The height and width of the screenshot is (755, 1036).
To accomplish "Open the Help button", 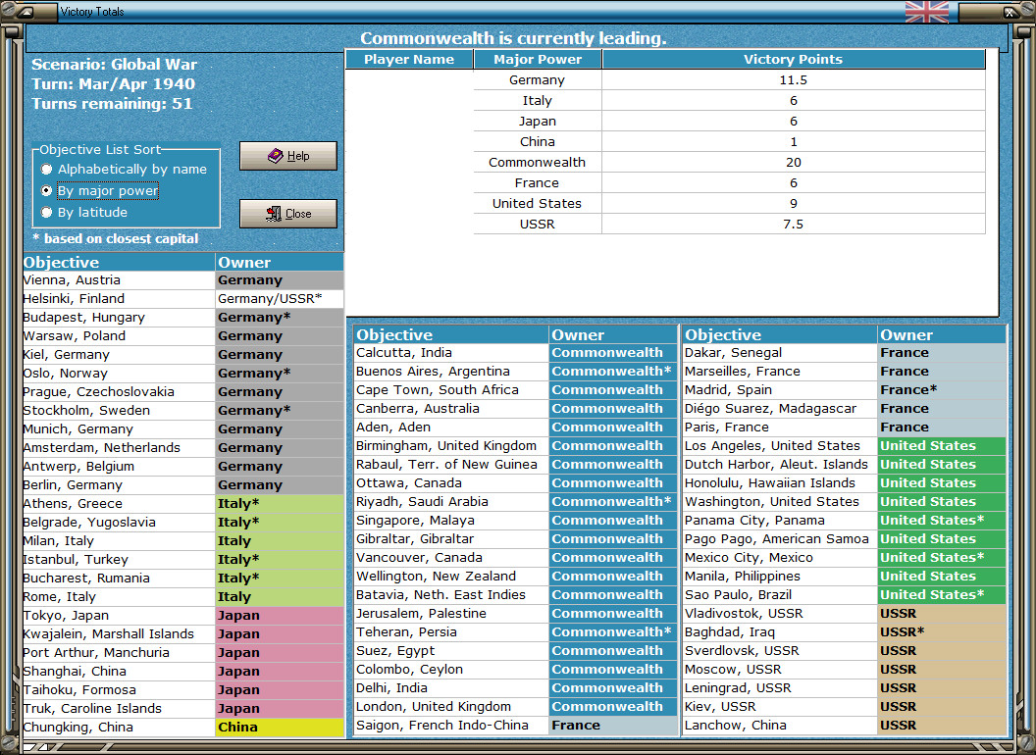I will [x=288, y=156].
